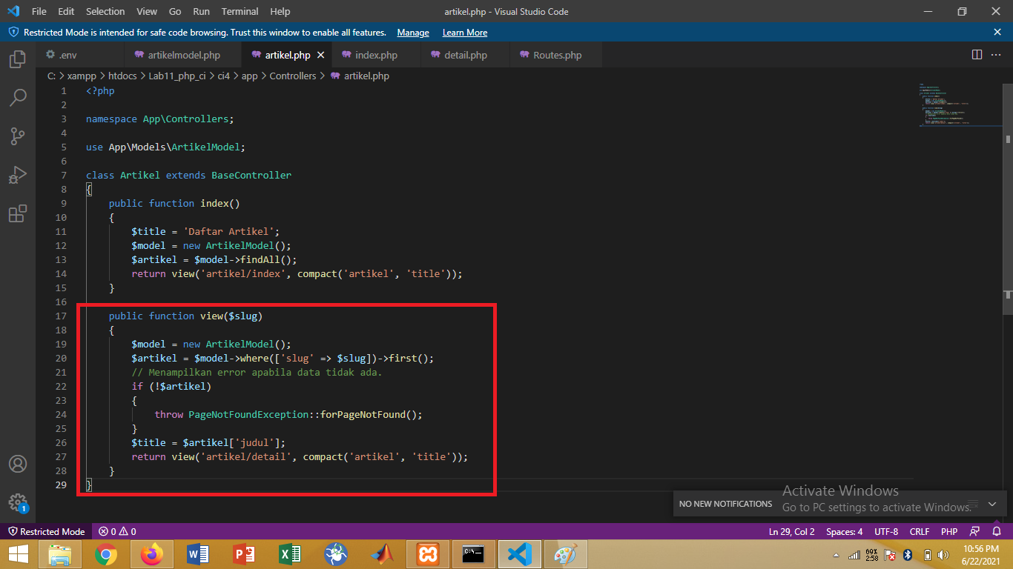The height and width of the screenshot is (569, 1013).
Task: Open more editor actions with the ellipsis
Action: tap(997, 54)
